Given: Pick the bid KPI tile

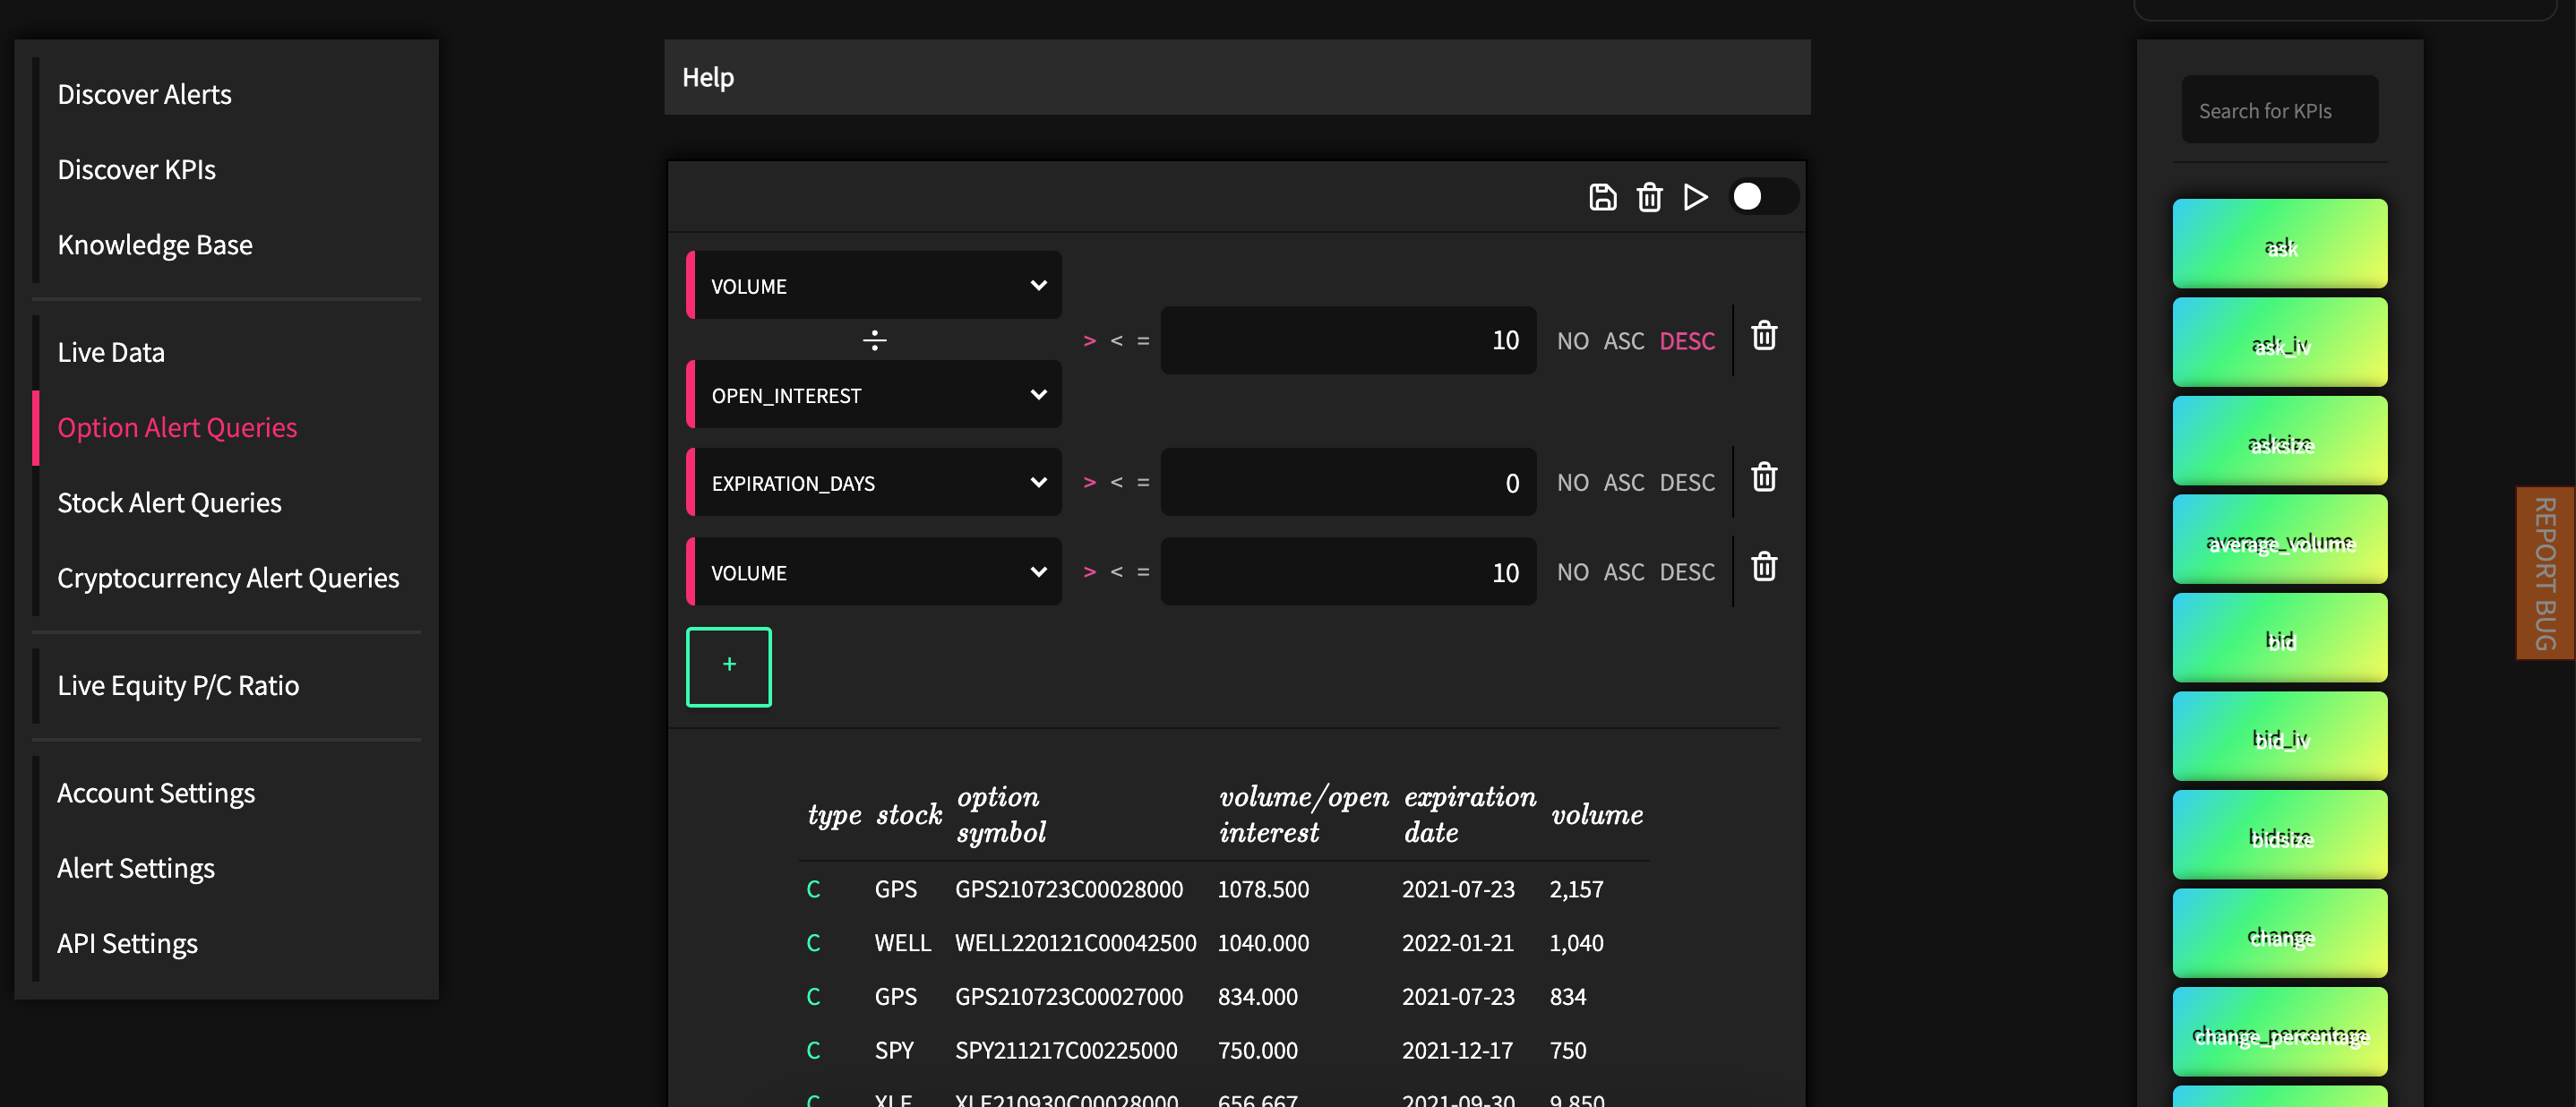Looking at the screenshot, I should coord(2279,638).
